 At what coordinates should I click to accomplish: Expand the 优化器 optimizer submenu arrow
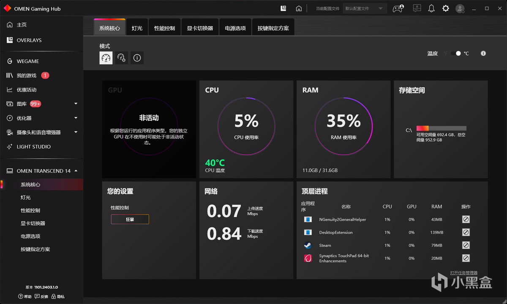(x=76, y=118)
